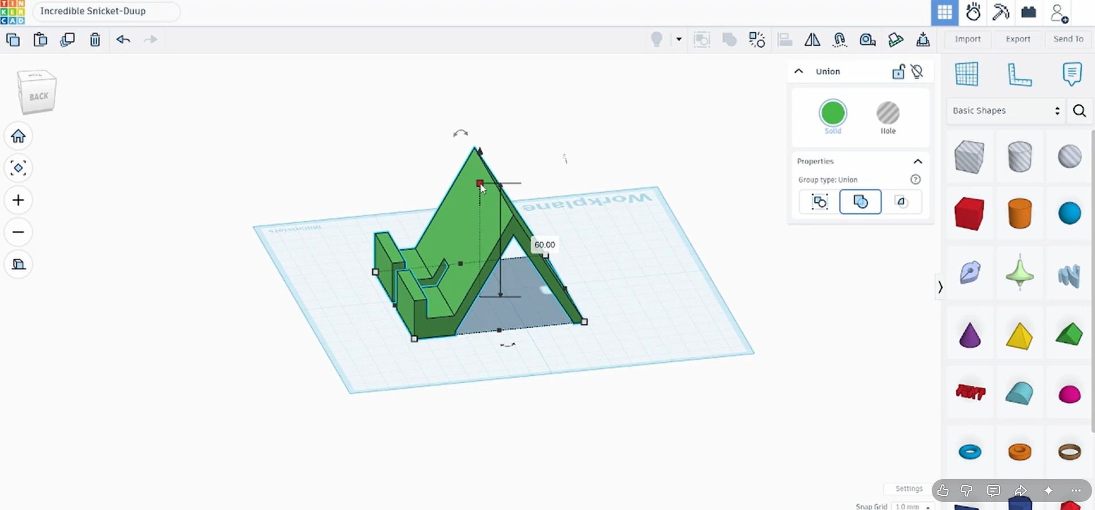
Task: Delete selected shape with trash icon
Action: click(x=95, y=40)
